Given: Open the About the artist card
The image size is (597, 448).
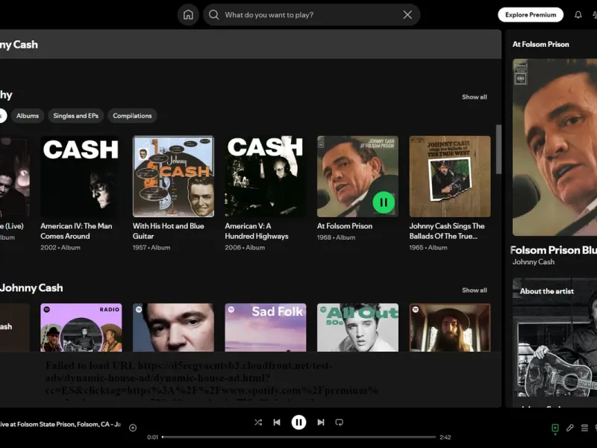Looking at the screenshot, I should pyautogui.click(x=554, y=342).
